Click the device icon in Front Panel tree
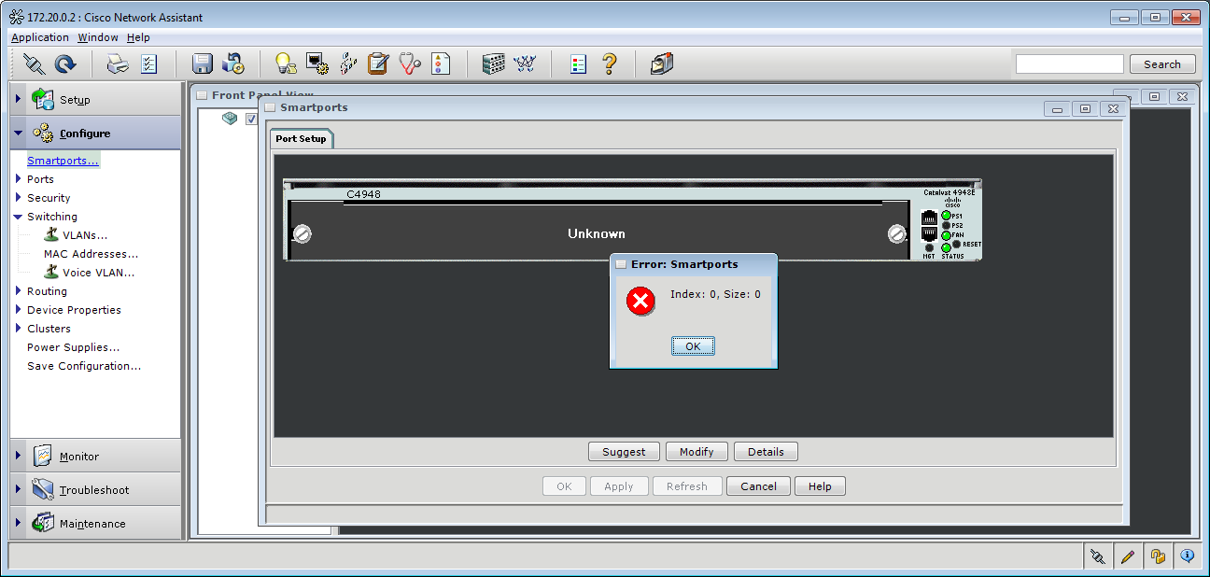Image resolution: width=1210 pixels, height=577 pixels. (x=230, y=119)
